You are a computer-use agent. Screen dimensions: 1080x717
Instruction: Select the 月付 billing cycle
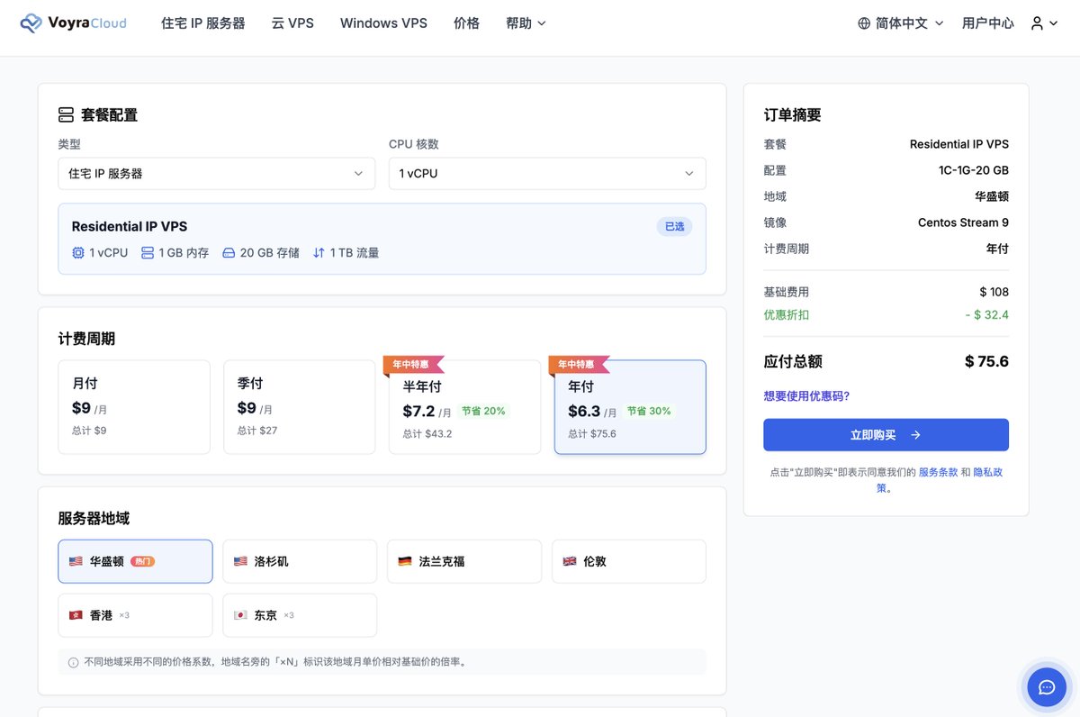134,407
